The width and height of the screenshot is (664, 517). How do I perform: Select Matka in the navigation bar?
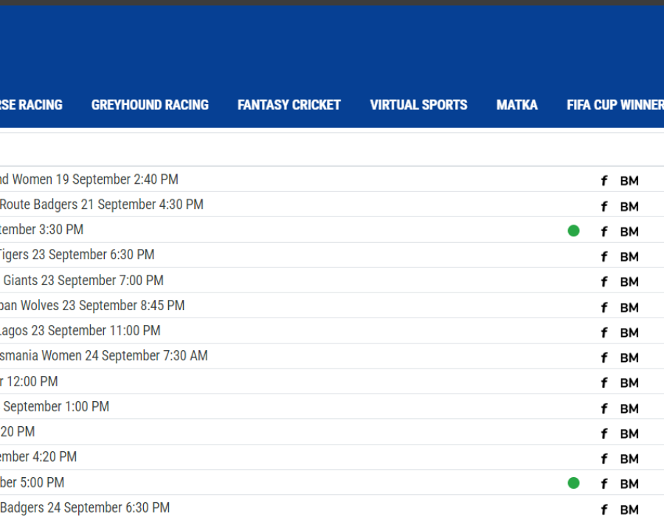[516, 105]
